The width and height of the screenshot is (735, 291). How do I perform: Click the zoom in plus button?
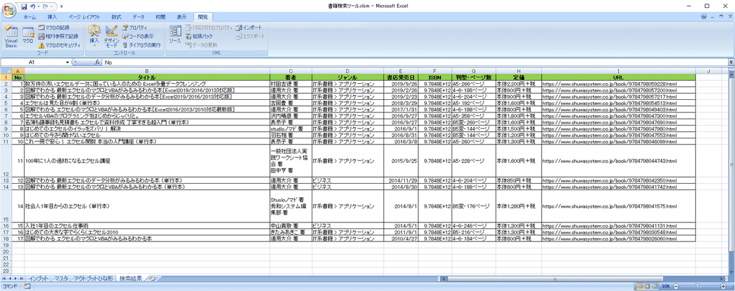[x=724, y=287]
